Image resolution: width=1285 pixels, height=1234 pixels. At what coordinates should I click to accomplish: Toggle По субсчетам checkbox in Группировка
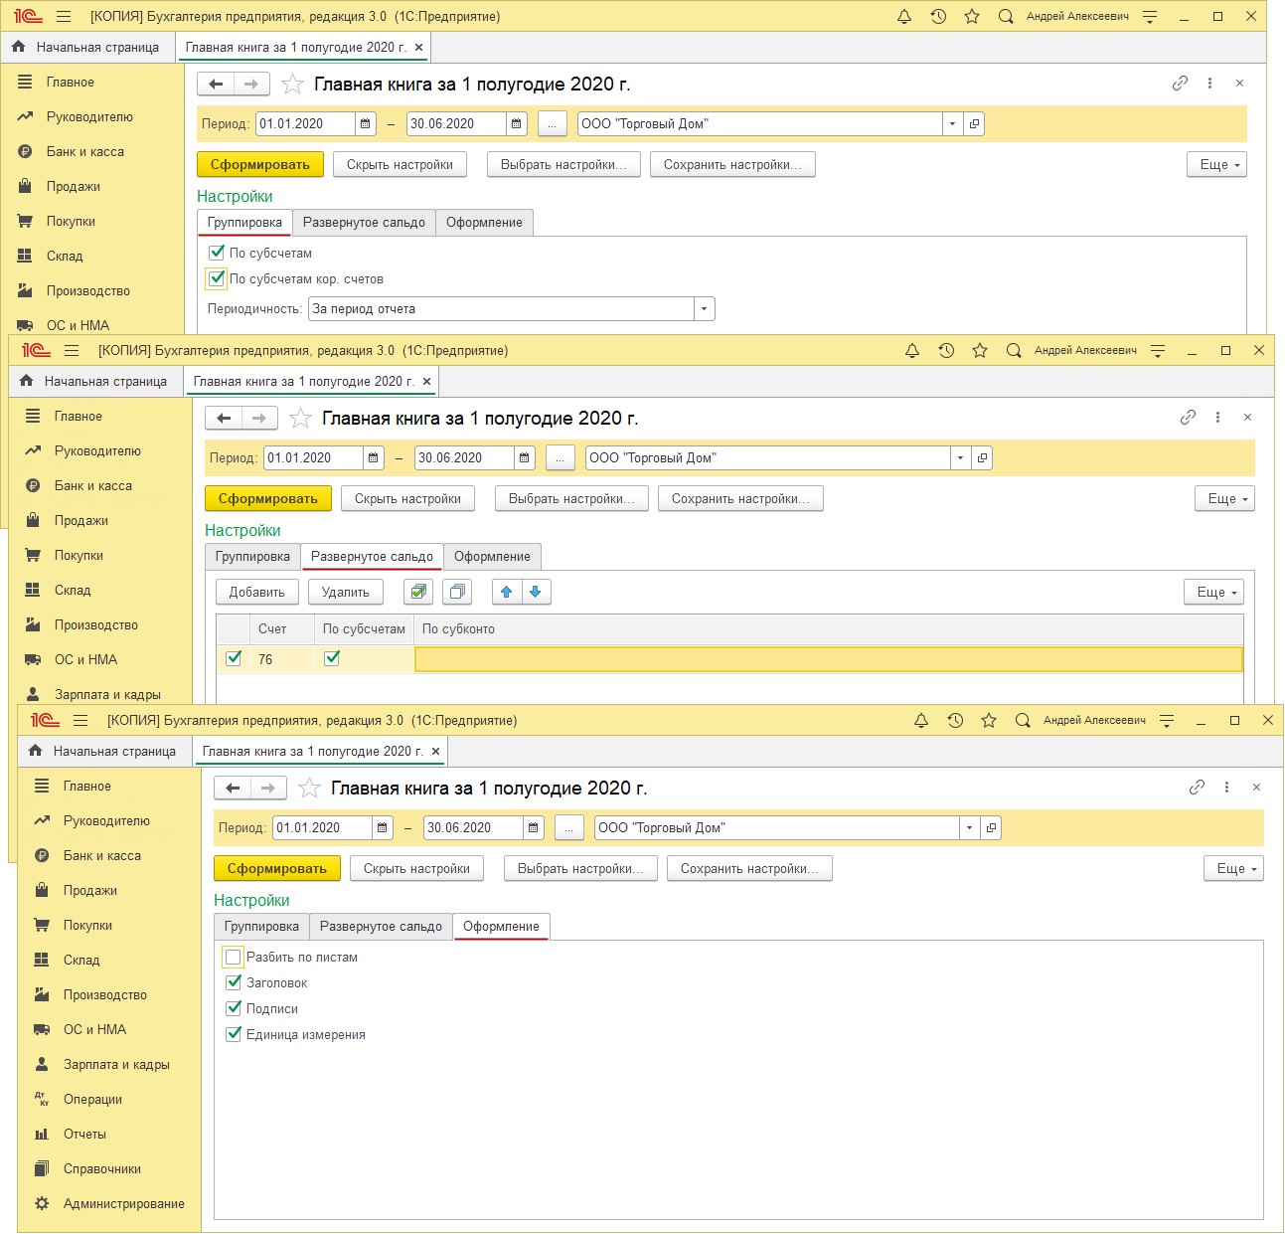click(x=217, y=253)
